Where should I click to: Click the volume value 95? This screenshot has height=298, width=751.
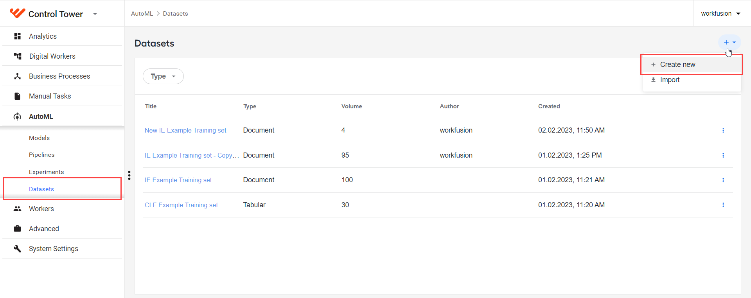coord(345,155)
